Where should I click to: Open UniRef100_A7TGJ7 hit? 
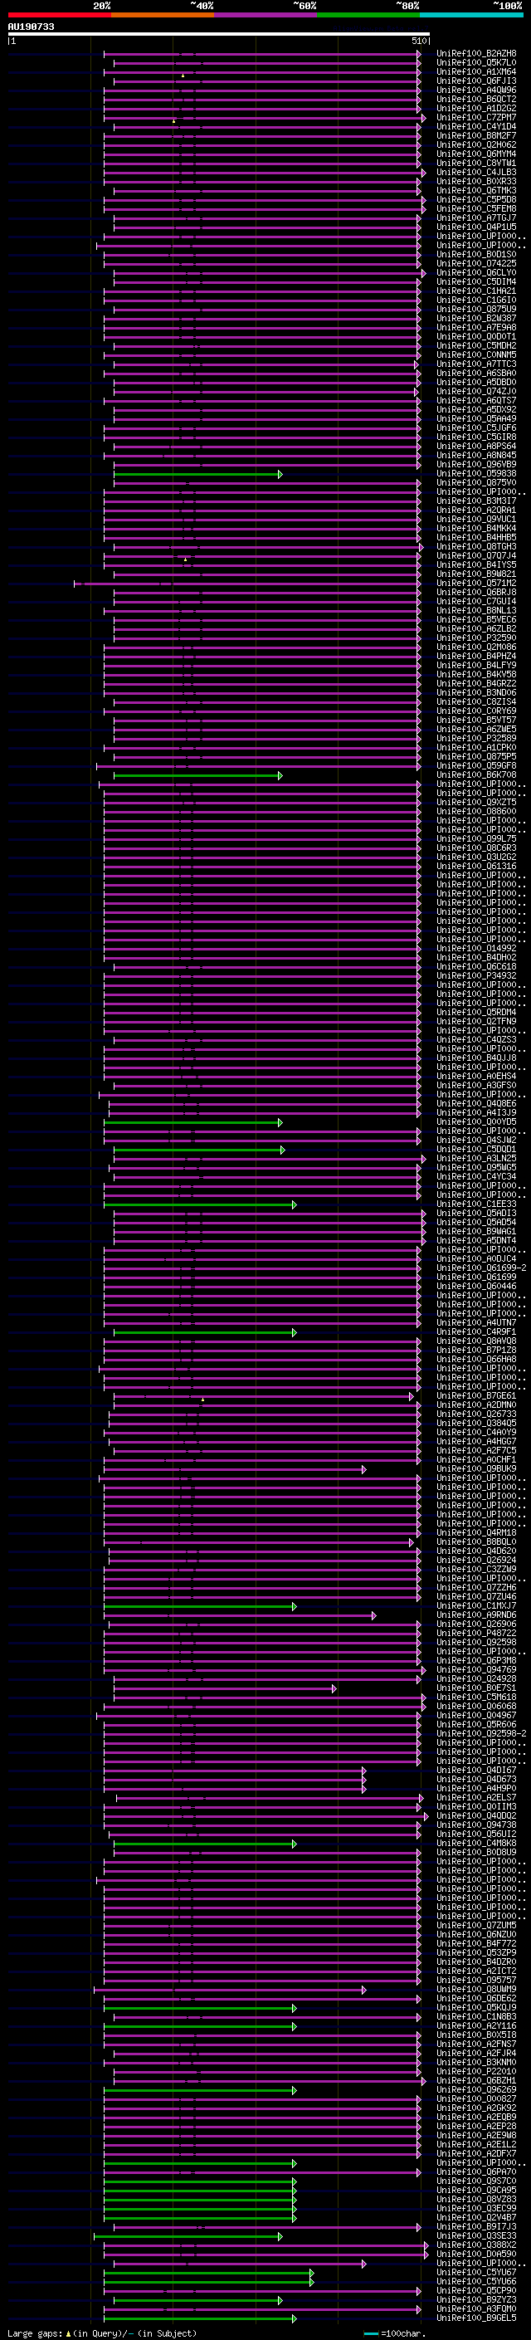click(x=475, y=218)
